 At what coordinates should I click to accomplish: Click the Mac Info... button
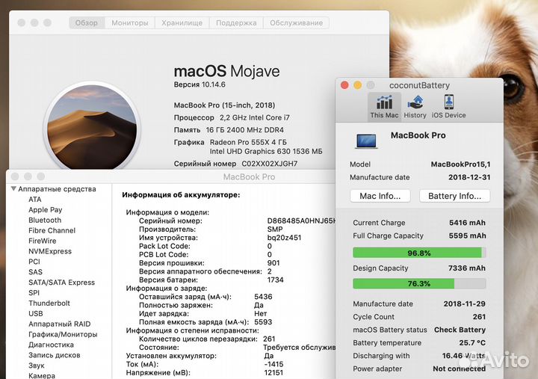tap(380, 196)
